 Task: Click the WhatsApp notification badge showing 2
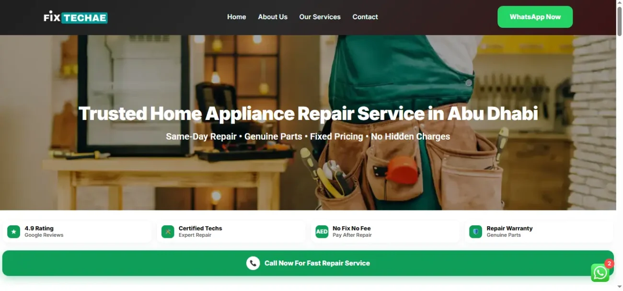(609, 263)
